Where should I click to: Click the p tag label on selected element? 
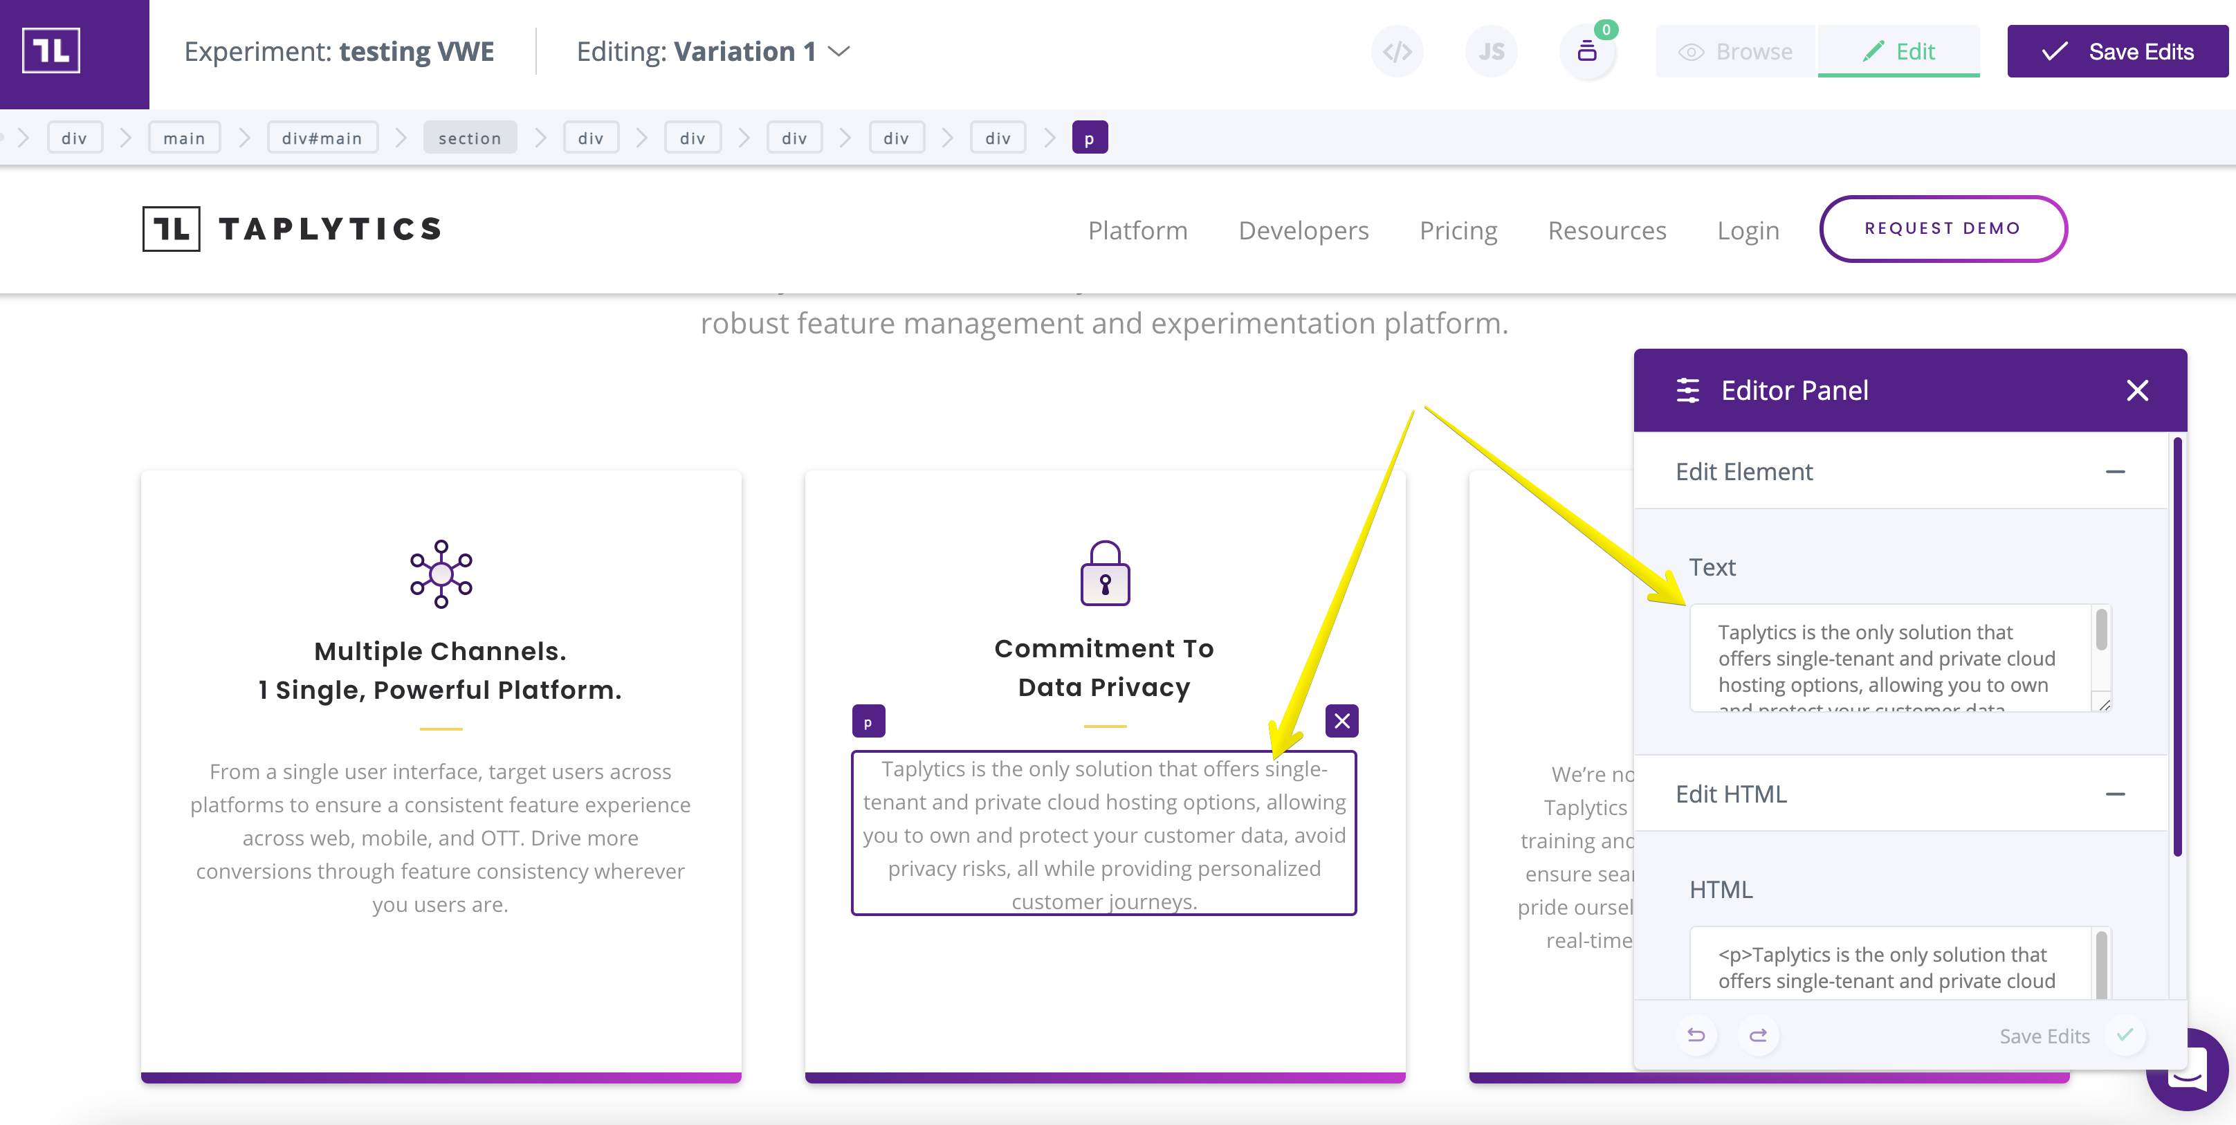point(868,722)
